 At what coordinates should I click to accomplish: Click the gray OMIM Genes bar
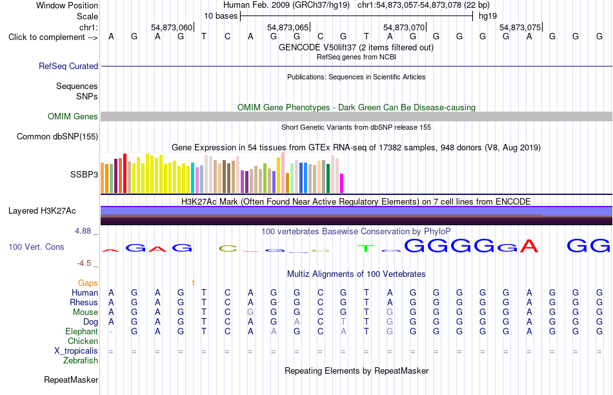pyautogui.click(x=356, y=117)
